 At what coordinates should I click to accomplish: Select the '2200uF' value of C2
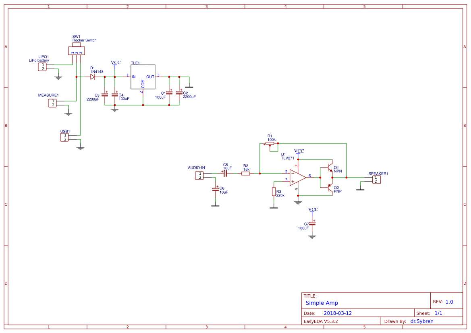coord(189,97)
